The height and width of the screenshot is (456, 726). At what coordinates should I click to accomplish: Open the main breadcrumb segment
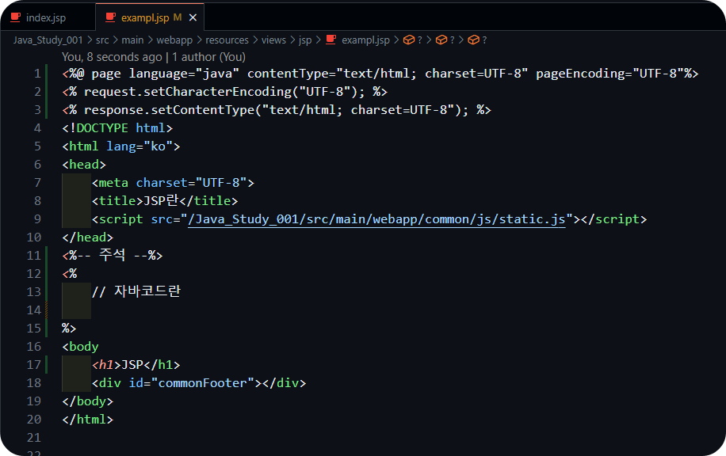132,40
